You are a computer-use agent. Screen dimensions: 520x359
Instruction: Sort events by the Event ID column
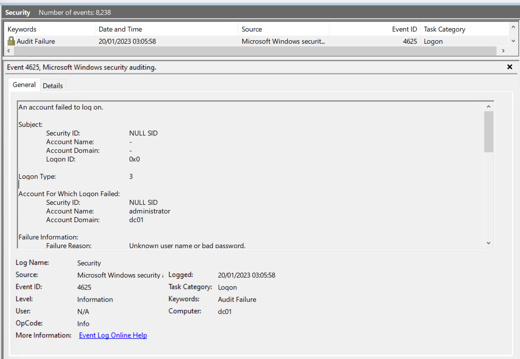point(404,29)
